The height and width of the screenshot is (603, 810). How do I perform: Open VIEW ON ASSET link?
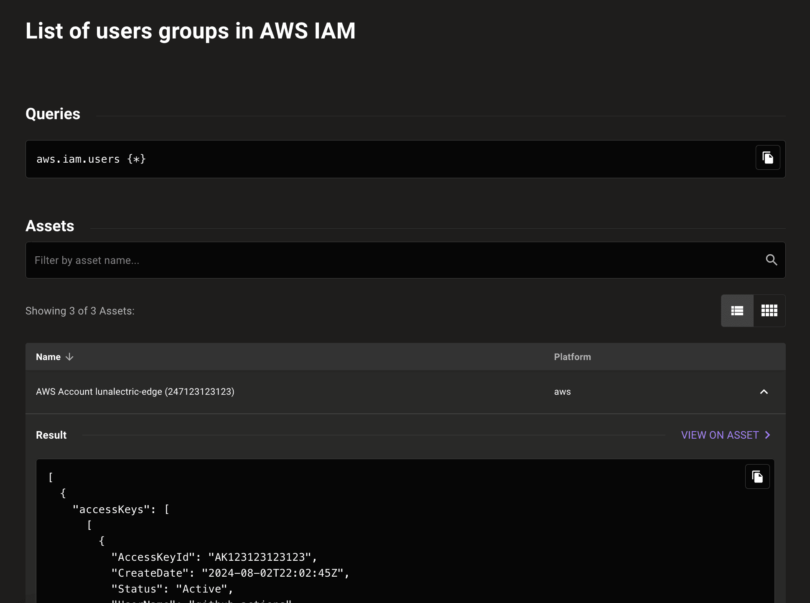point(719,435)
